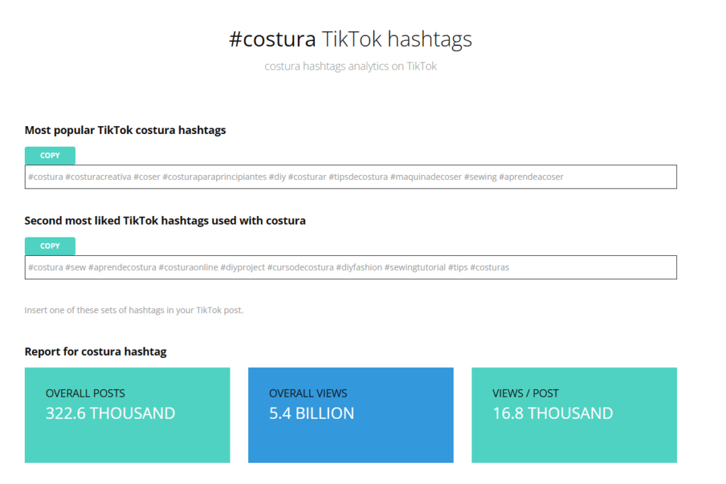Select the 'Most popular TikTok costura hashtags' heading
726x484 pixels.
[125, 130]
